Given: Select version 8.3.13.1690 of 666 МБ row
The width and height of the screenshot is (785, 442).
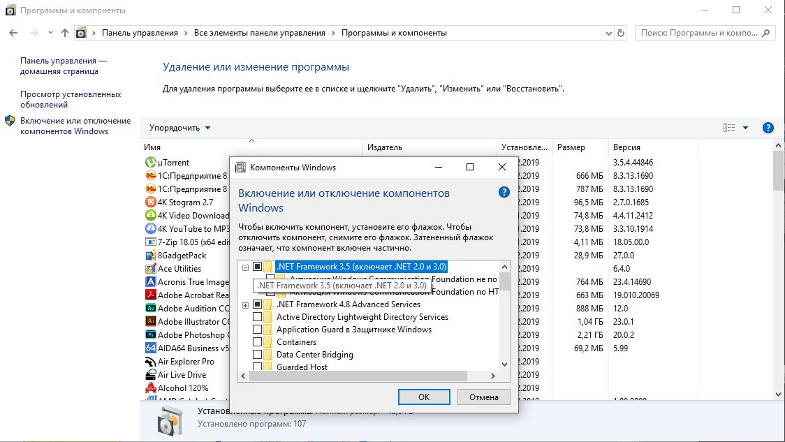Looking at the screenshot, I should pos(633,176).
